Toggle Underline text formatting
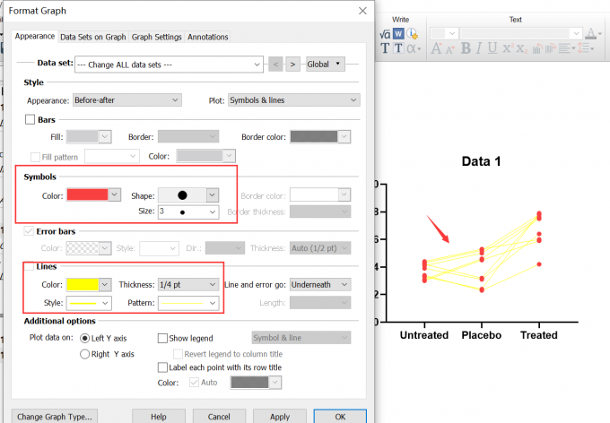 pyautogui.click(x=492, y=48)
